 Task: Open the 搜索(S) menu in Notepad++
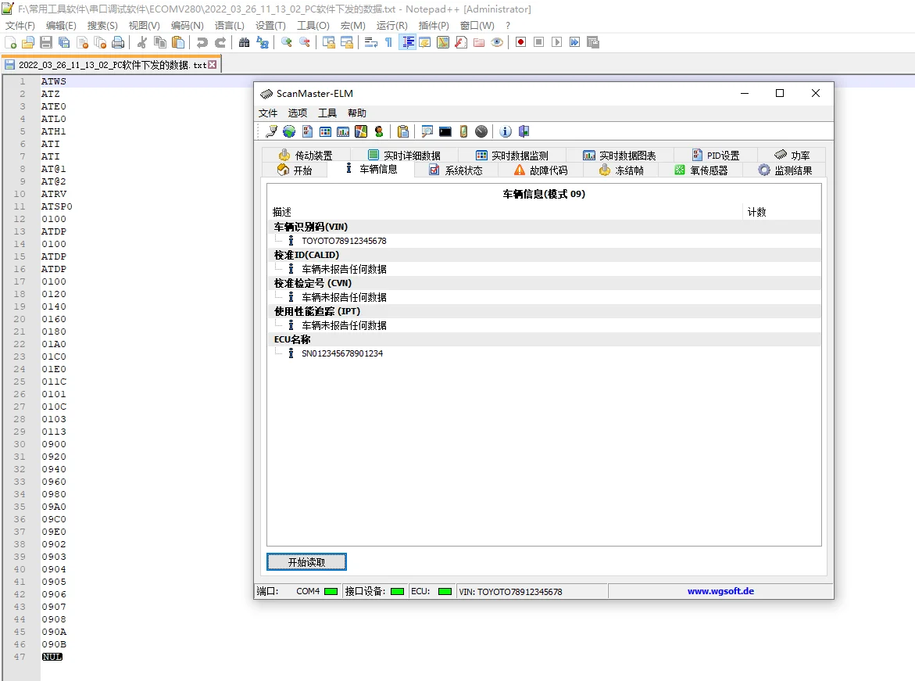[x=102, y=26]
